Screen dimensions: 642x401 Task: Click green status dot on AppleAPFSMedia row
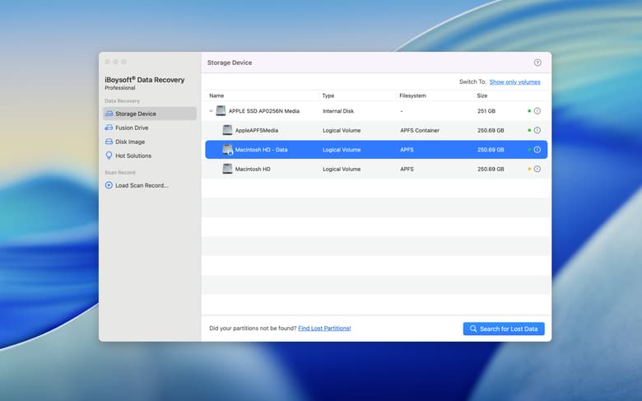coord(529,130)
